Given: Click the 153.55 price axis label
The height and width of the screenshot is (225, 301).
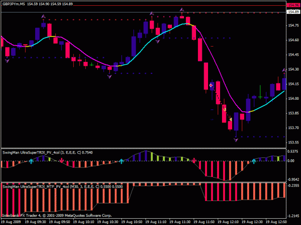Looking at the screenshot, I should [x=293, y=142].
